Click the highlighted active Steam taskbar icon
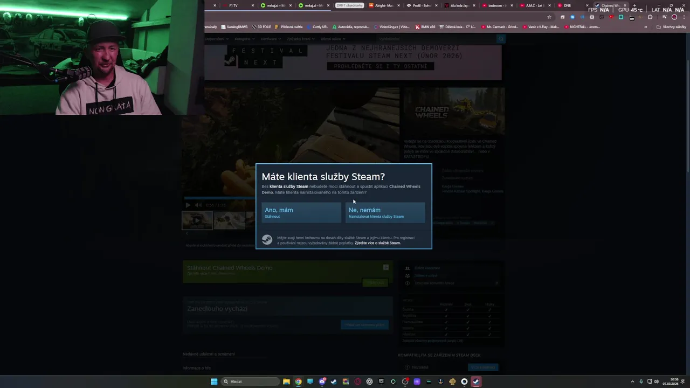690x388 pixels. 476,382
